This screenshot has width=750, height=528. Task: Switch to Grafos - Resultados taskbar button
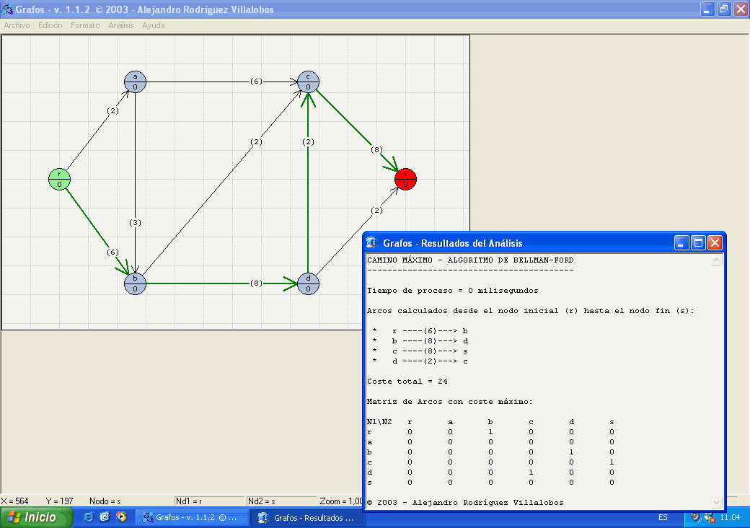(x=307, y=517)
